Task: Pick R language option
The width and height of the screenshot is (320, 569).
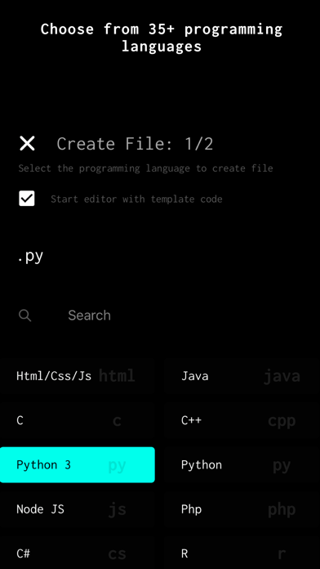Action: (x=242, y=553)
